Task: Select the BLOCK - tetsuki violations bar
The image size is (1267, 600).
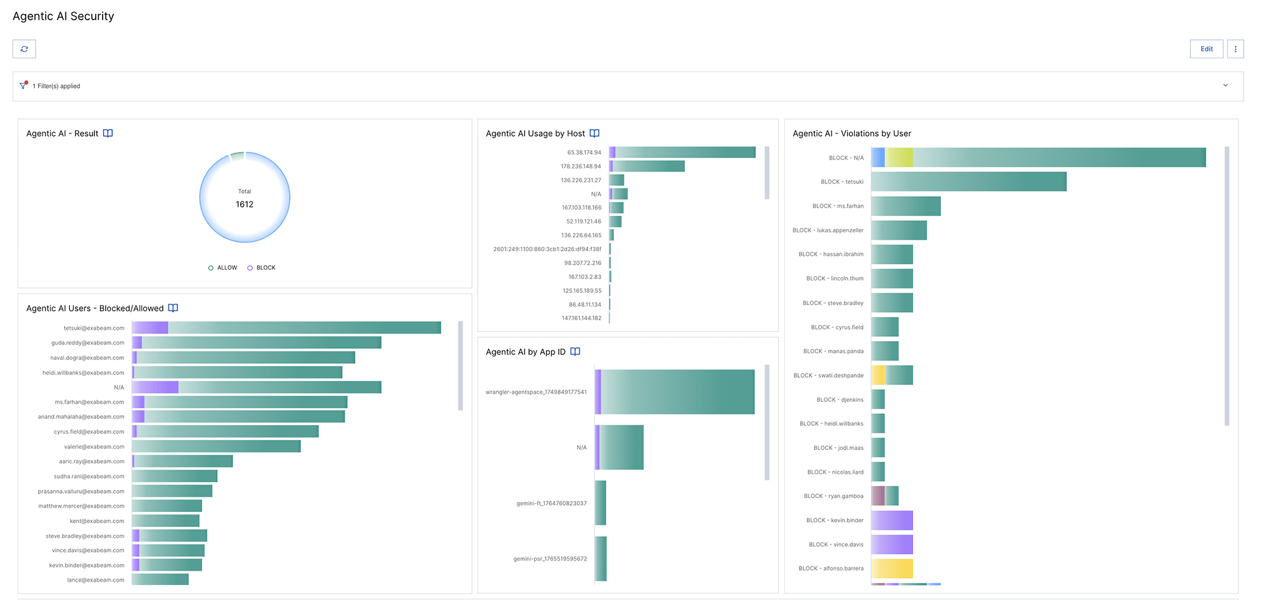Action: point(969,182)
